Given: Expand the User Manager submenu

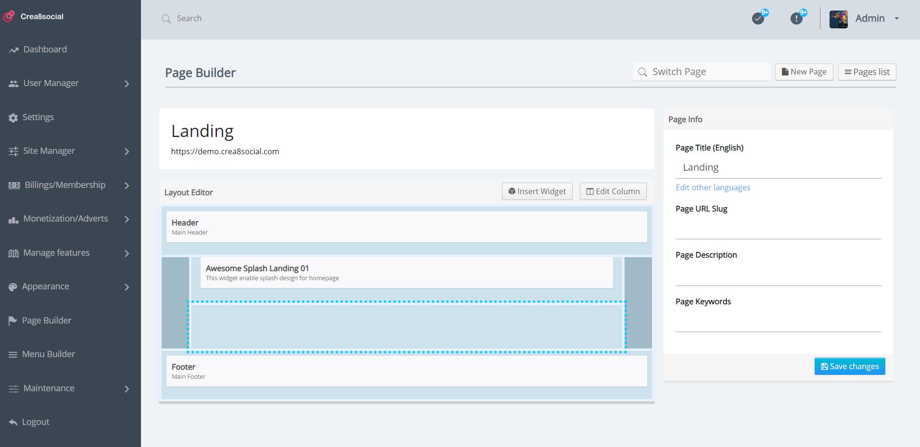Looking at the screenshot, I should tap(127, 84).
